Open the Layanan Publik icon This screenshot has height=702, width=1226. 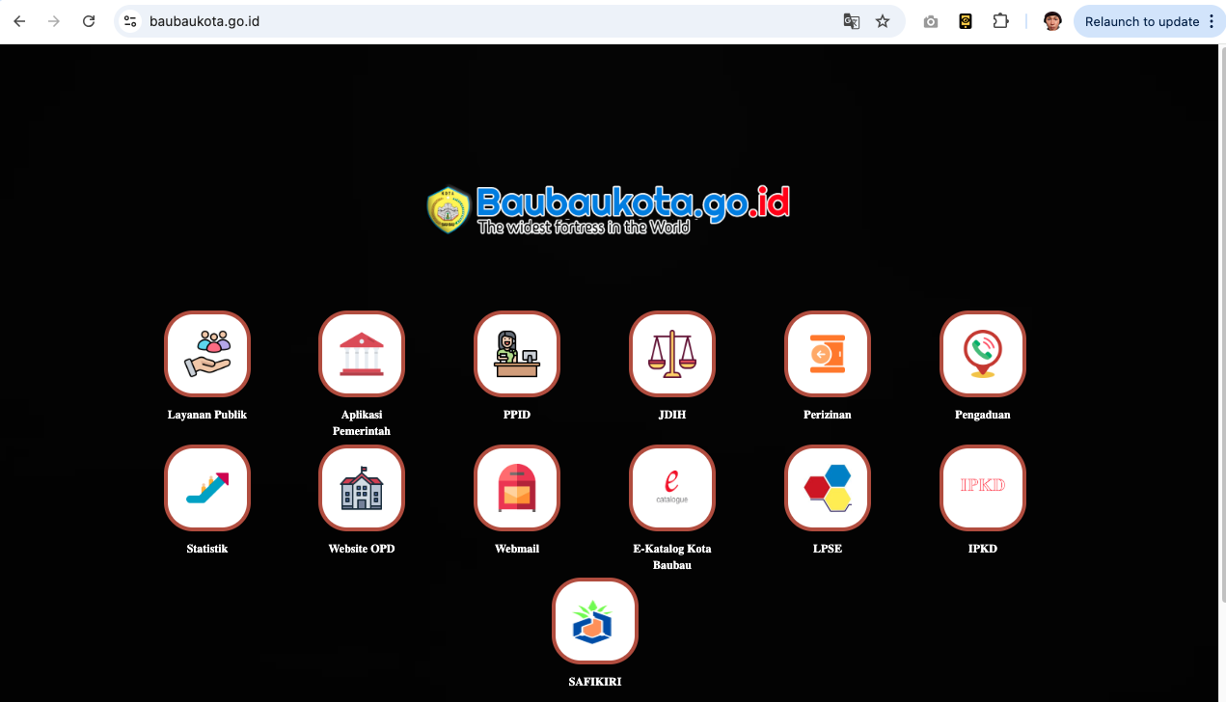[x=207, y=354]
